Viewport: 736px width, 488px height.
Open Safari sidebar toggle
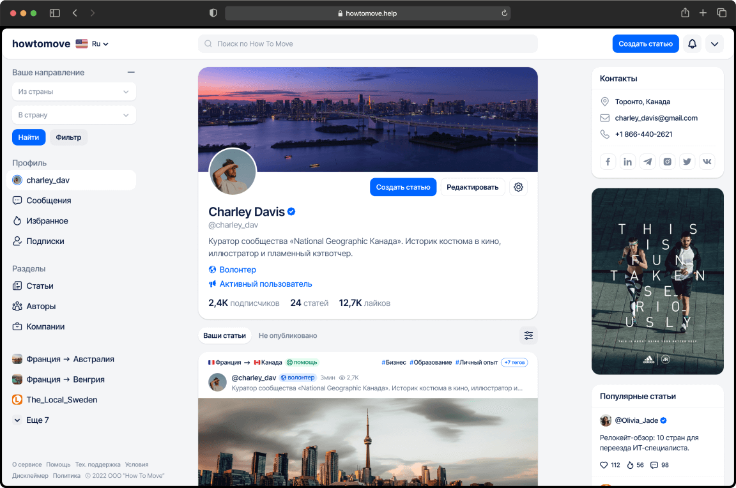click(54, 13)
